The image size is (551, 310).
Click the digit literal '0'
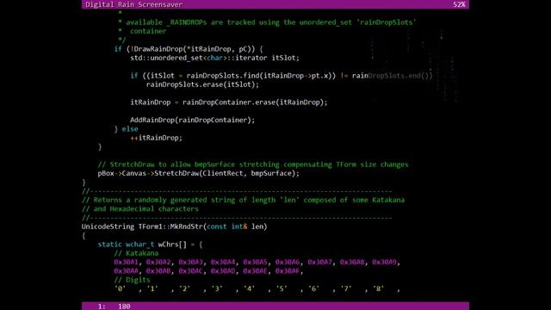coord(120,289)
